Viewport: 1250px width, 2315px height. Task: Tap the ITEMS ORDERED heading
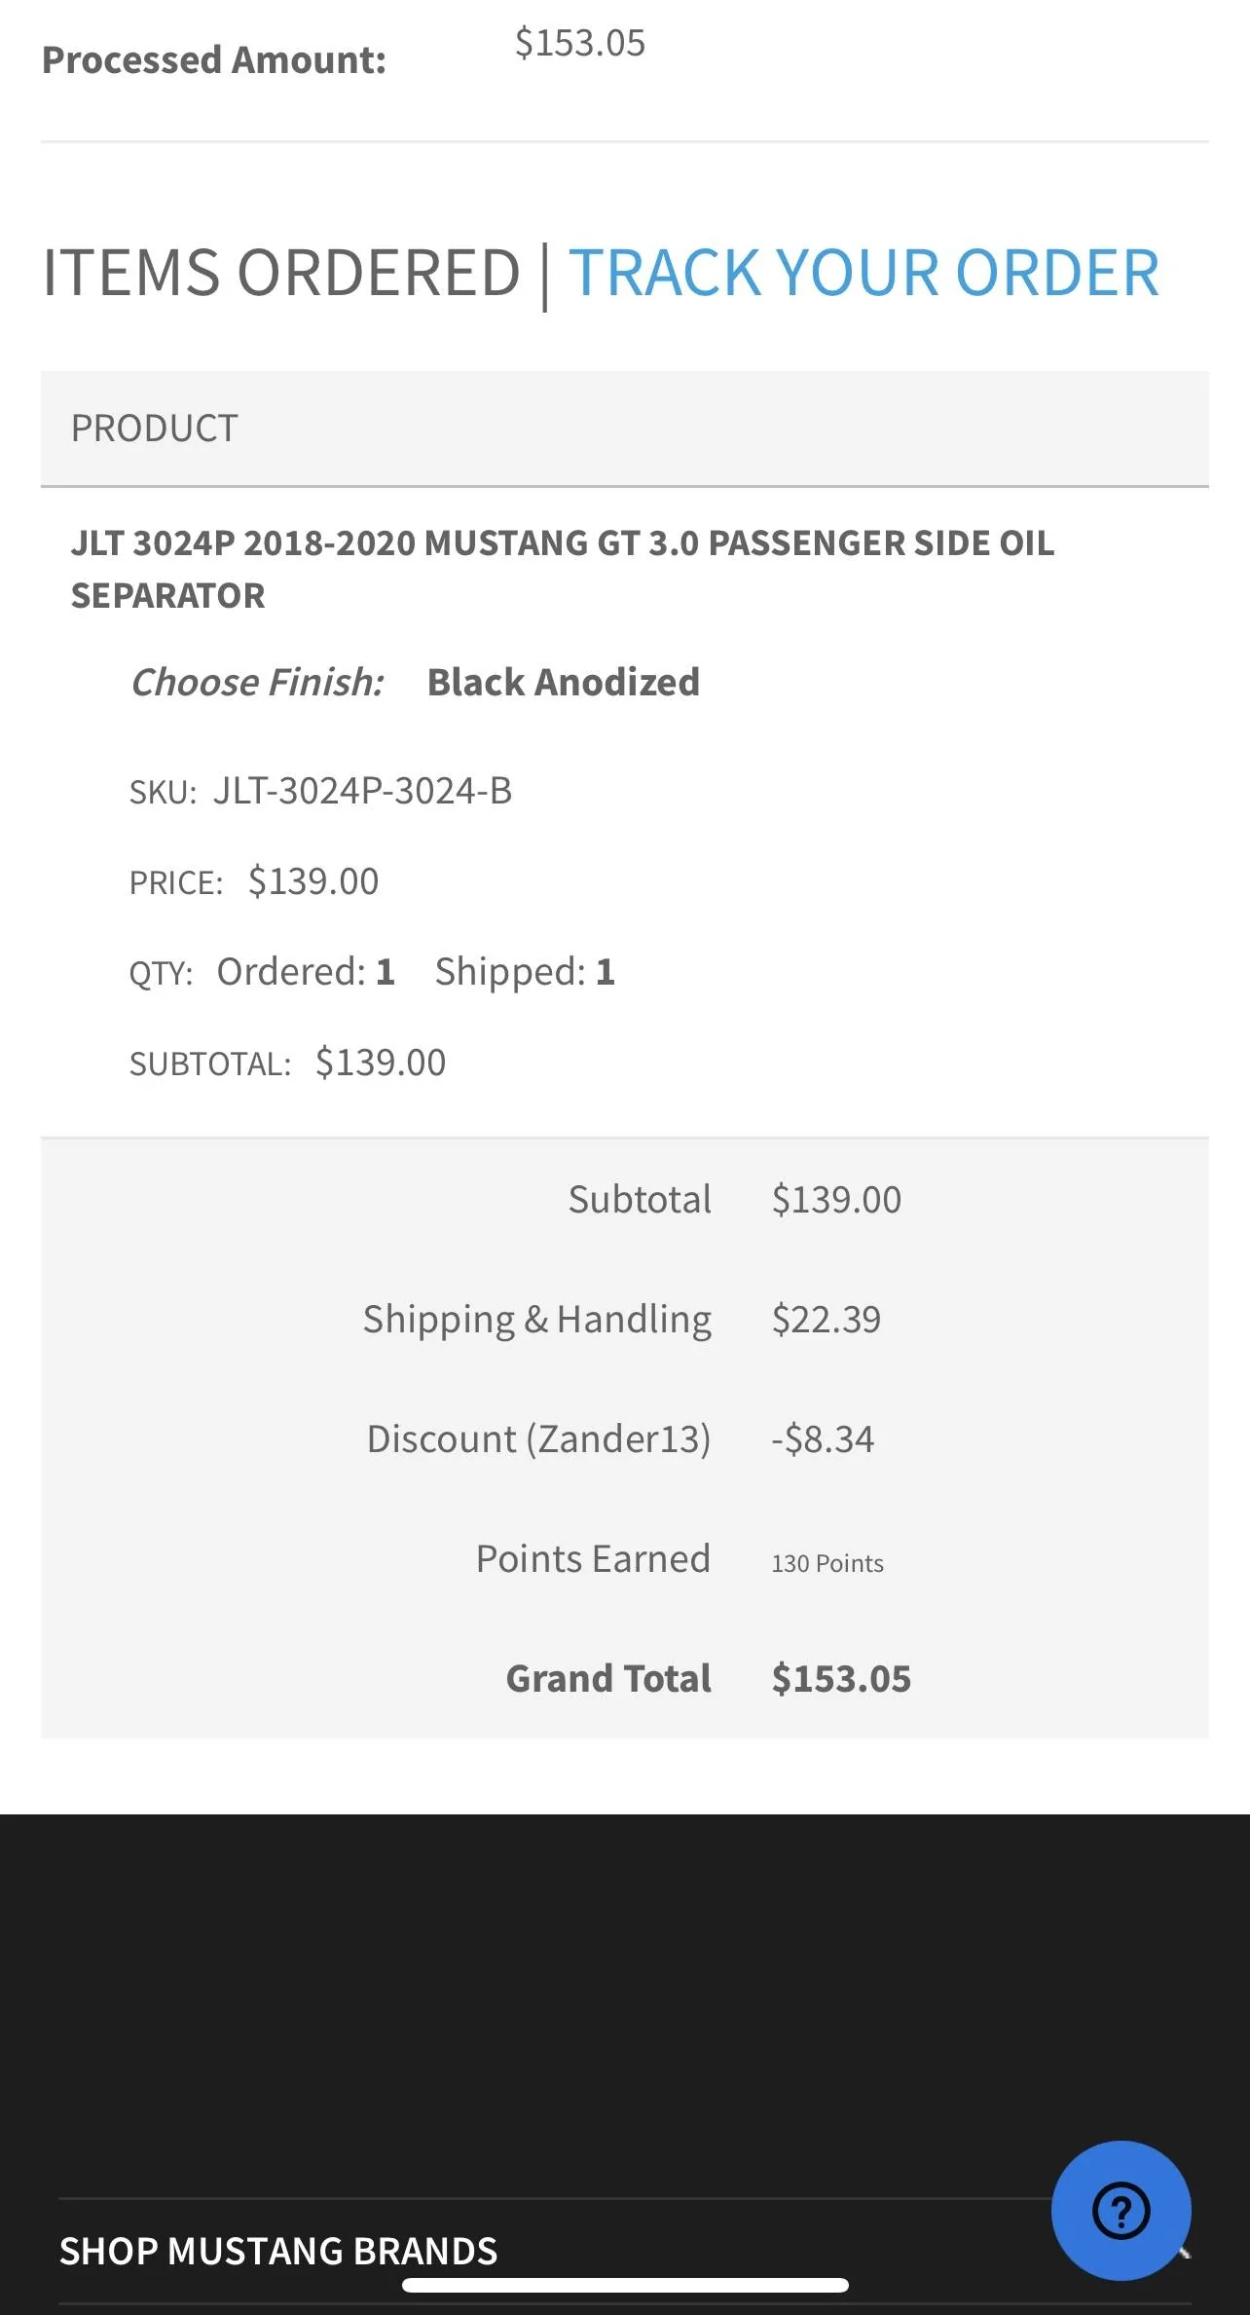[x=281, y=273]
